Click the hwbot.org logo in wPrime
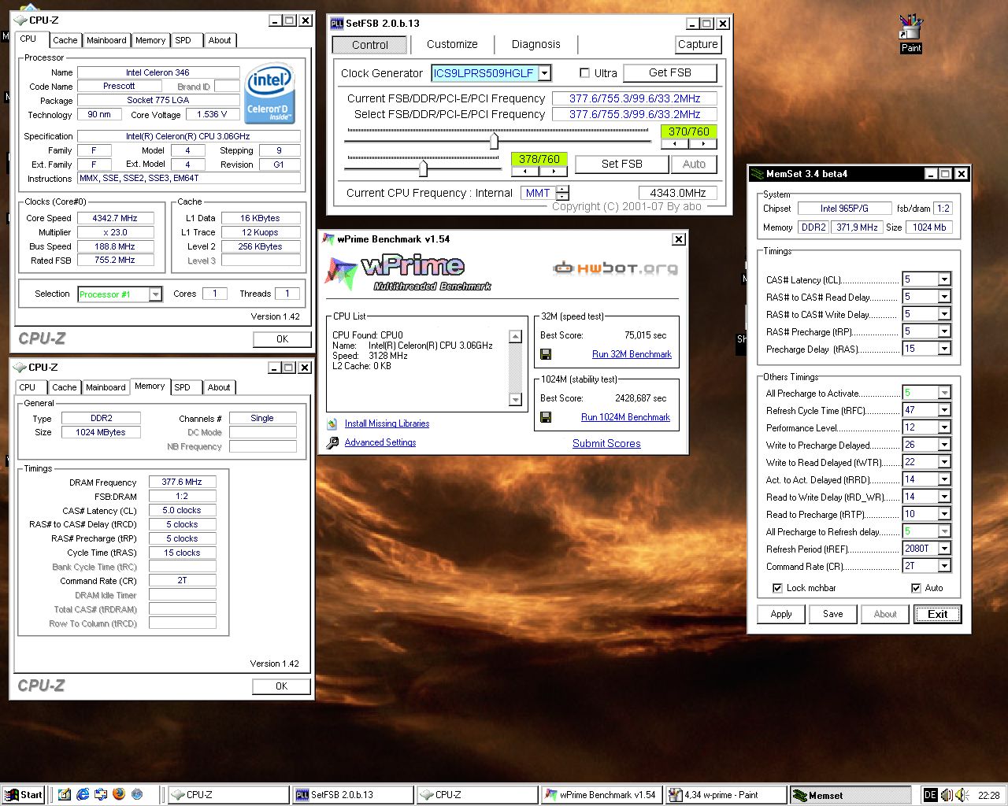The height and width of the screenshot is (806, 1008). tap(615, 268)
